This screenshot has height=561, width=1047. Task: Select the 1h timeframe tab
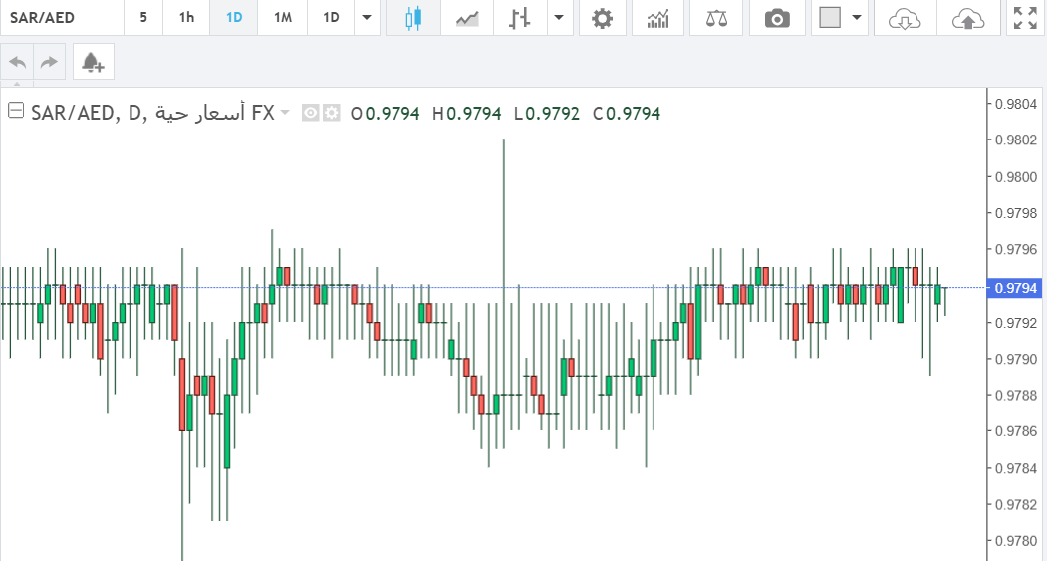pyautogui.click(x=186, y=18)
